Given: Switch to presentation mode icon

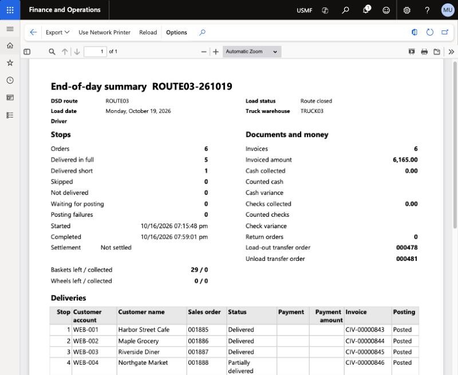Looking at the screenshot, I should click(x=412, y=52).
